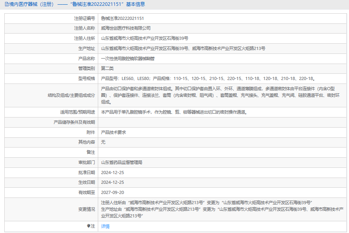The width and height of the screenshot is (349, 233).
Task: Click product name 一次性使用腹腔镜软器械鞘管
Action: tap(128, 59)
